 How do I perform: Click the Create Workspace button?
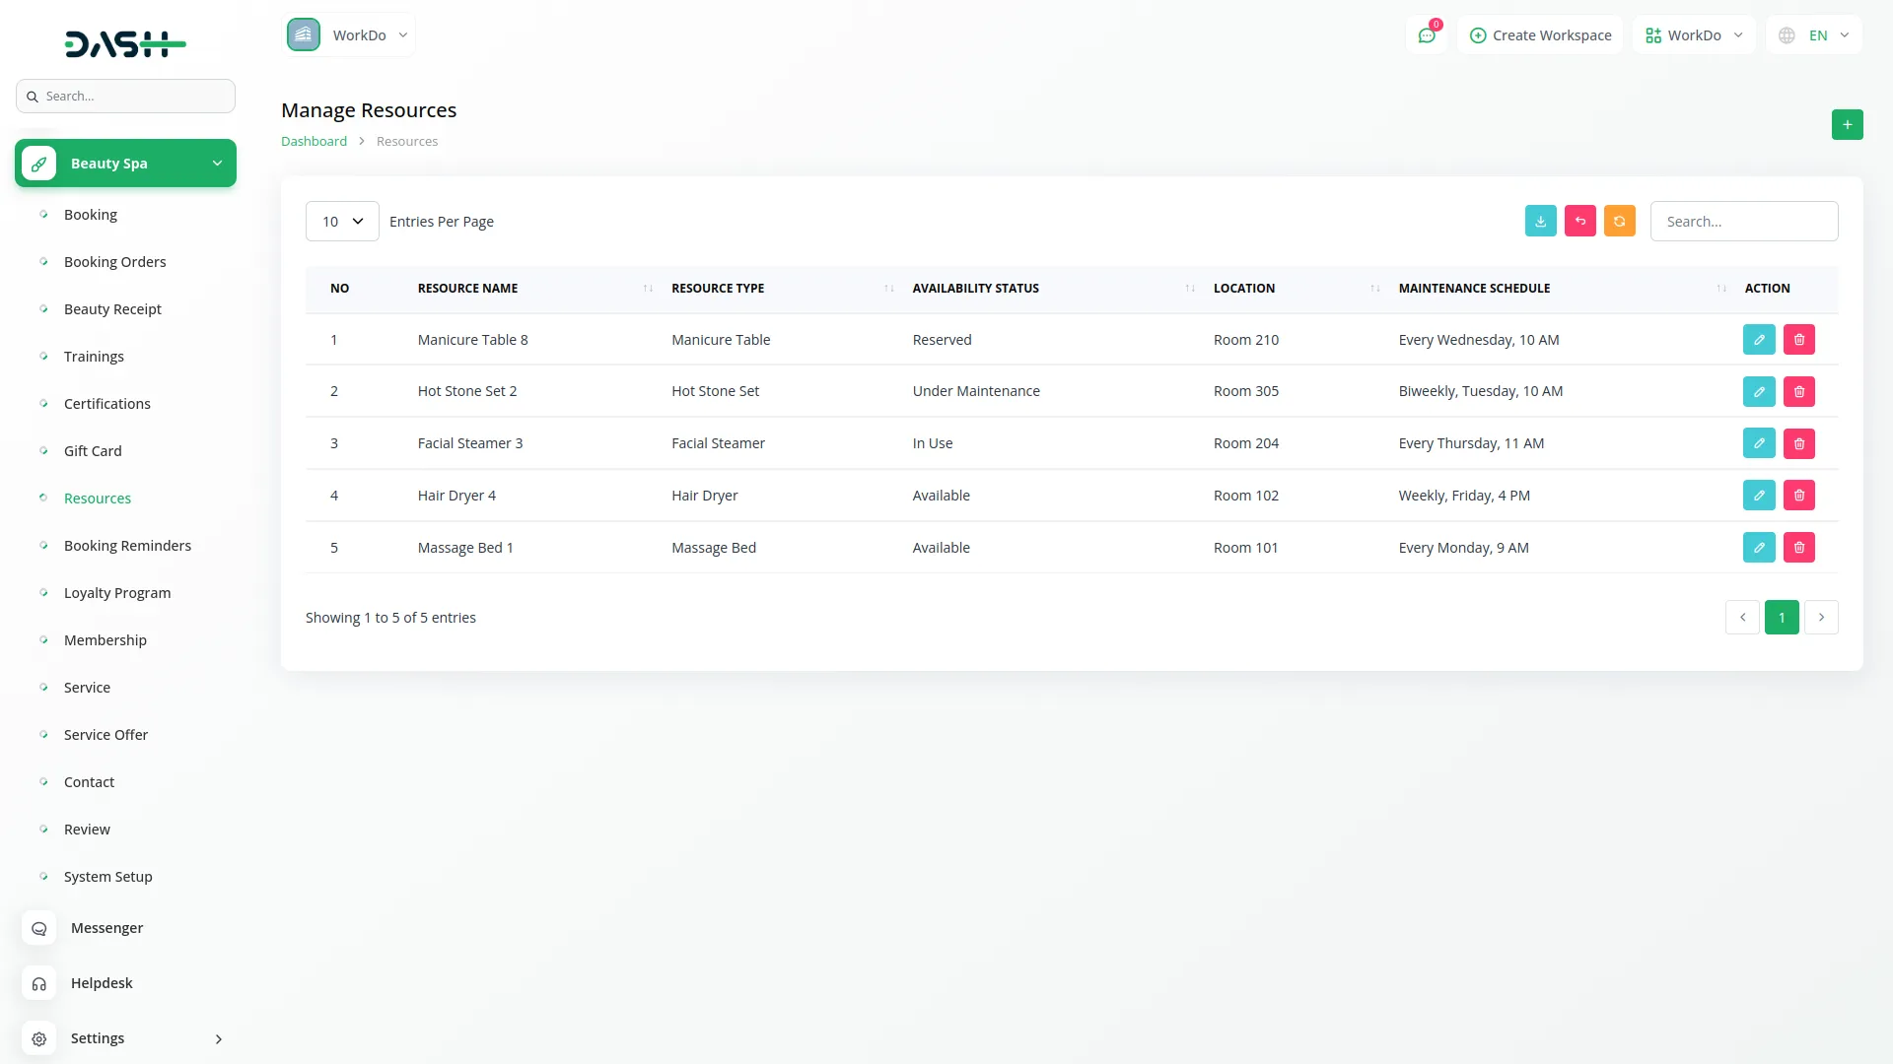[x=1540, y=35]
